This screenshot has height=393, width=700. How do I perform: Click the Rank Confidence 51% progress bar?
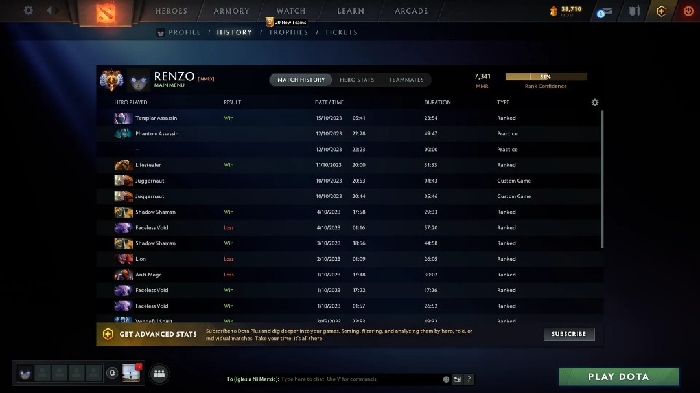pyautogui.click(x=546, y=76)
